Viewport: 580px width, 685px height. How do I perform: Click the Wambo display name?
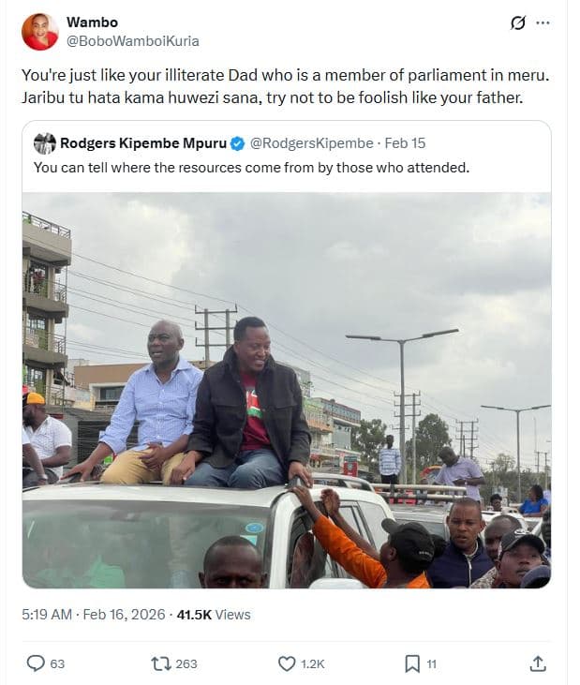click(x=92, y=22)
